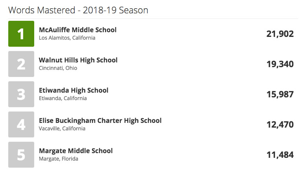Click the gray rank 4 badge

21,124
